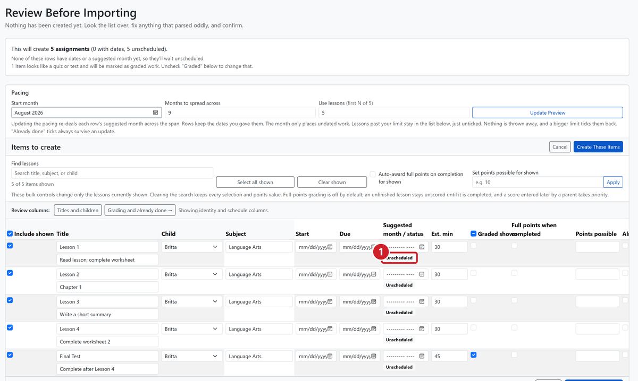Uncheck include box for Lesson 3
Viewport: 638px width, 381px height.
[x=10, y=300]
